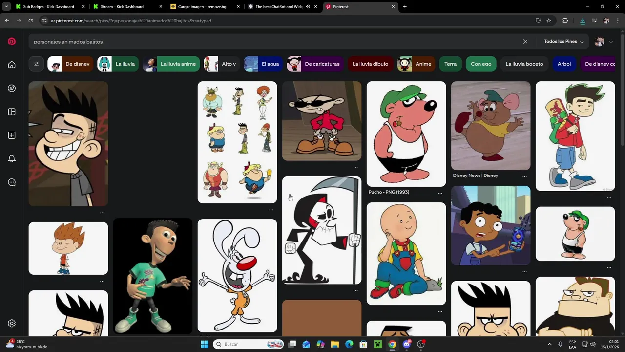Open Microsoft Edge from the taskbar
The width and height of the screenshot is (625, 352).
point(349,344)
